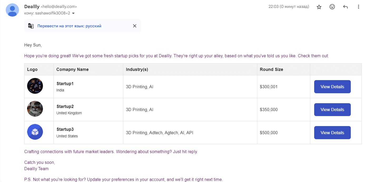
Task: Add an emoji reaction to email
Action: pyautogui.click(x=332, y=7)
